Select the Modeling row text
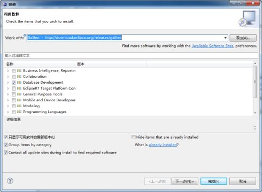 32,106
